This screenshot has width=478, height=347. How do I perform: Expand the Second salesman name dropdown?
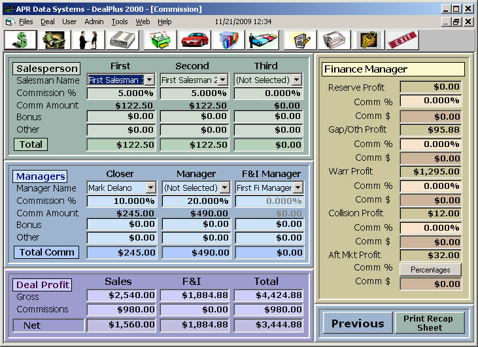pyautogui.click(x=223, y=80)
